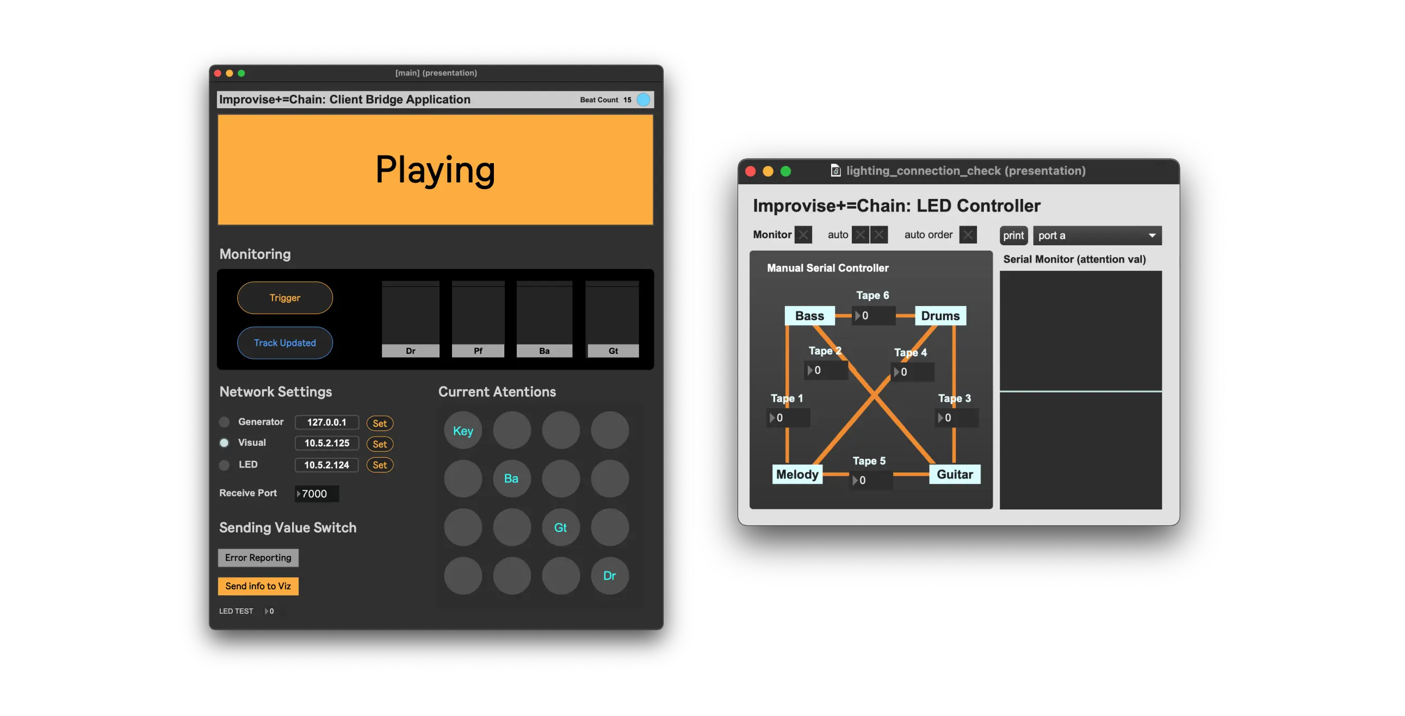Viewport: 1405px width, 716px height.
Task: Click the Ba attention circle
Action: click(512, 479)
